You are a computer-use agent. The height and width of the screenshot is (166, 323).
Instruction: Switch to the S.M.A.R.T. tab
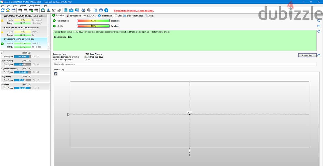click(x=90, y=15)
